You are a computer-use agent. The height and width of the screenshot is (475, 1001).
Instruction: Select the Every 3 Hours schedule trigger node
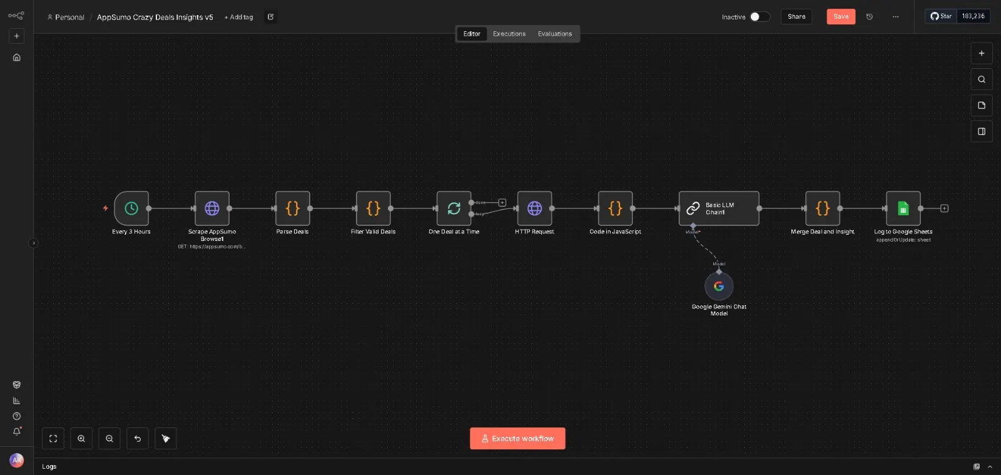point(131,208)
